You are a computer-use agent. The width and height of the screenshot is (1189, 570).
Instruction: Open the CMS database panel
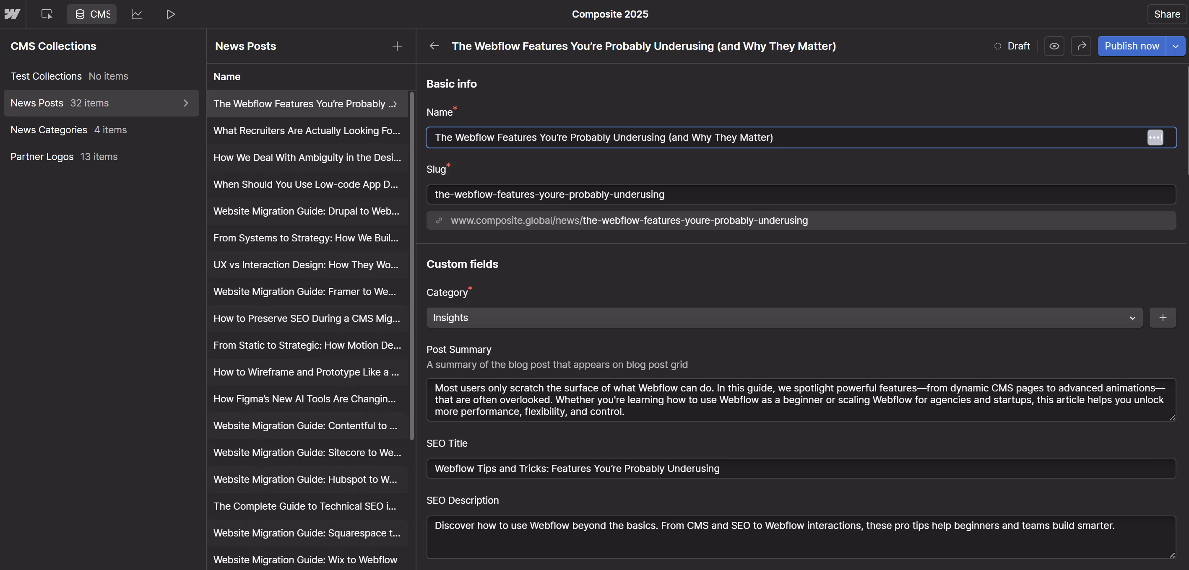pyautogui.click(x=91, y=14)
